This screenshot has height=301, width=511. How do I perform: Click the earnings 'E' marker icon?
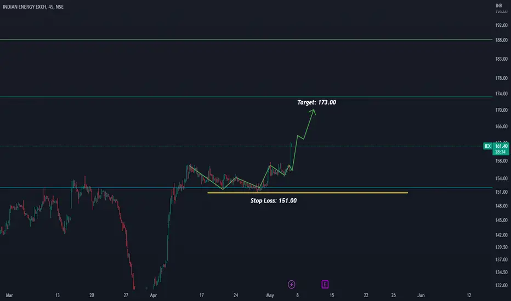click(x=325, y=285)
